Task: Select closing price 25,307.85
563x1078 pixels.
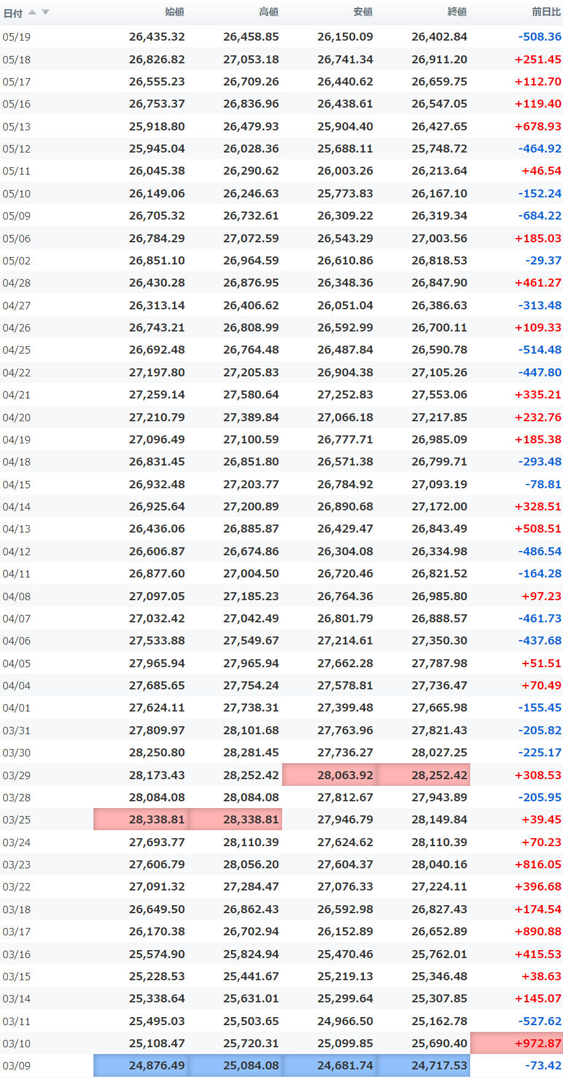Action: pos(439,999)
